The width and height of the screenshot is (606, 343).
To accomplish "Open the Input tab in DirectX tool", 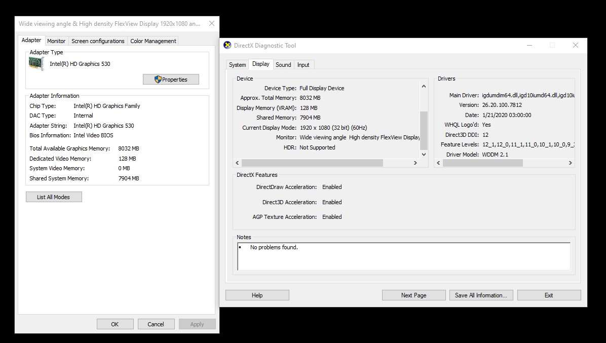I will coord(304,65).
